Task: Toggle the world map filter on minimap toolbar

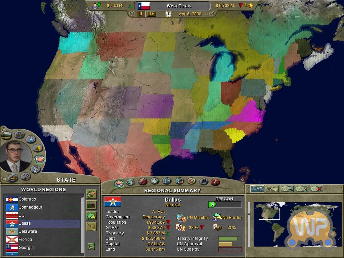Action: (x=257, y=189)
